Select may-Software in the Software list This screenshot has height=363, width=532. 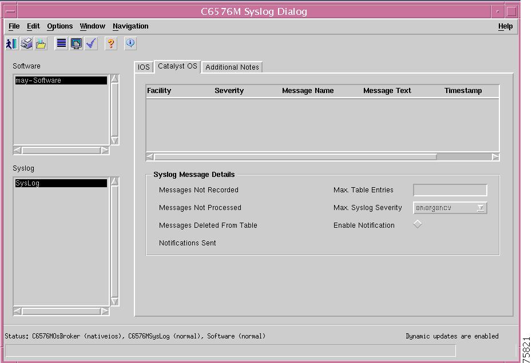pyautogui.click(x=61, y=80)
